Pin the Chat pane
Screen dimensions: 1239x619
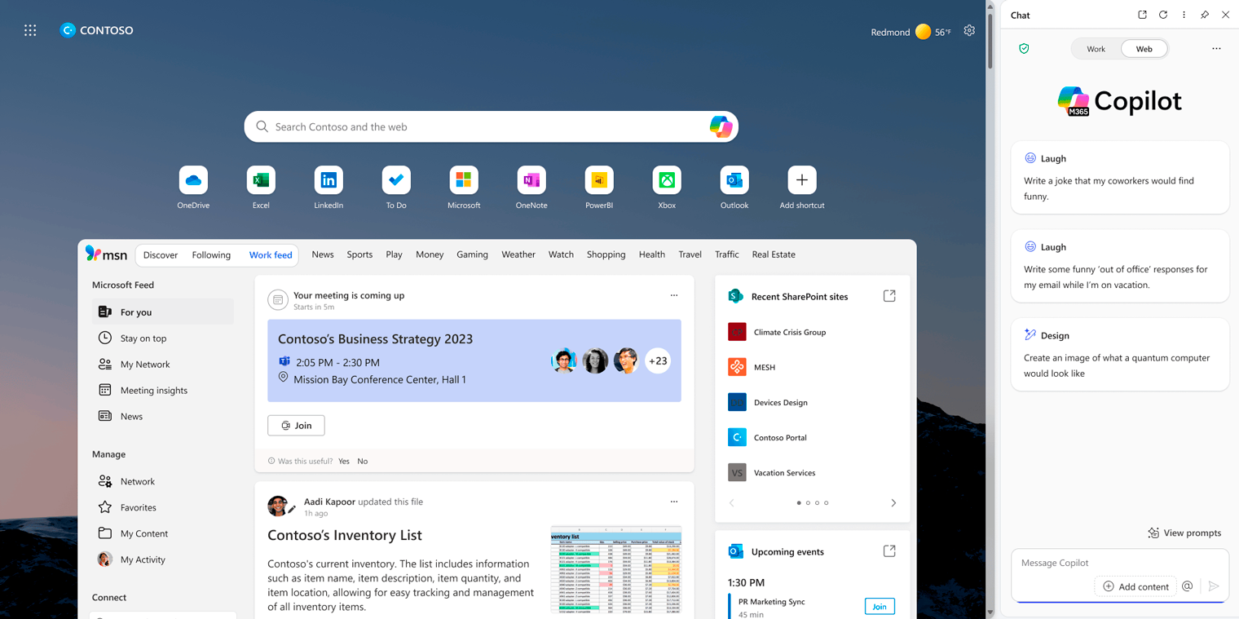(x=1205, y=15)
